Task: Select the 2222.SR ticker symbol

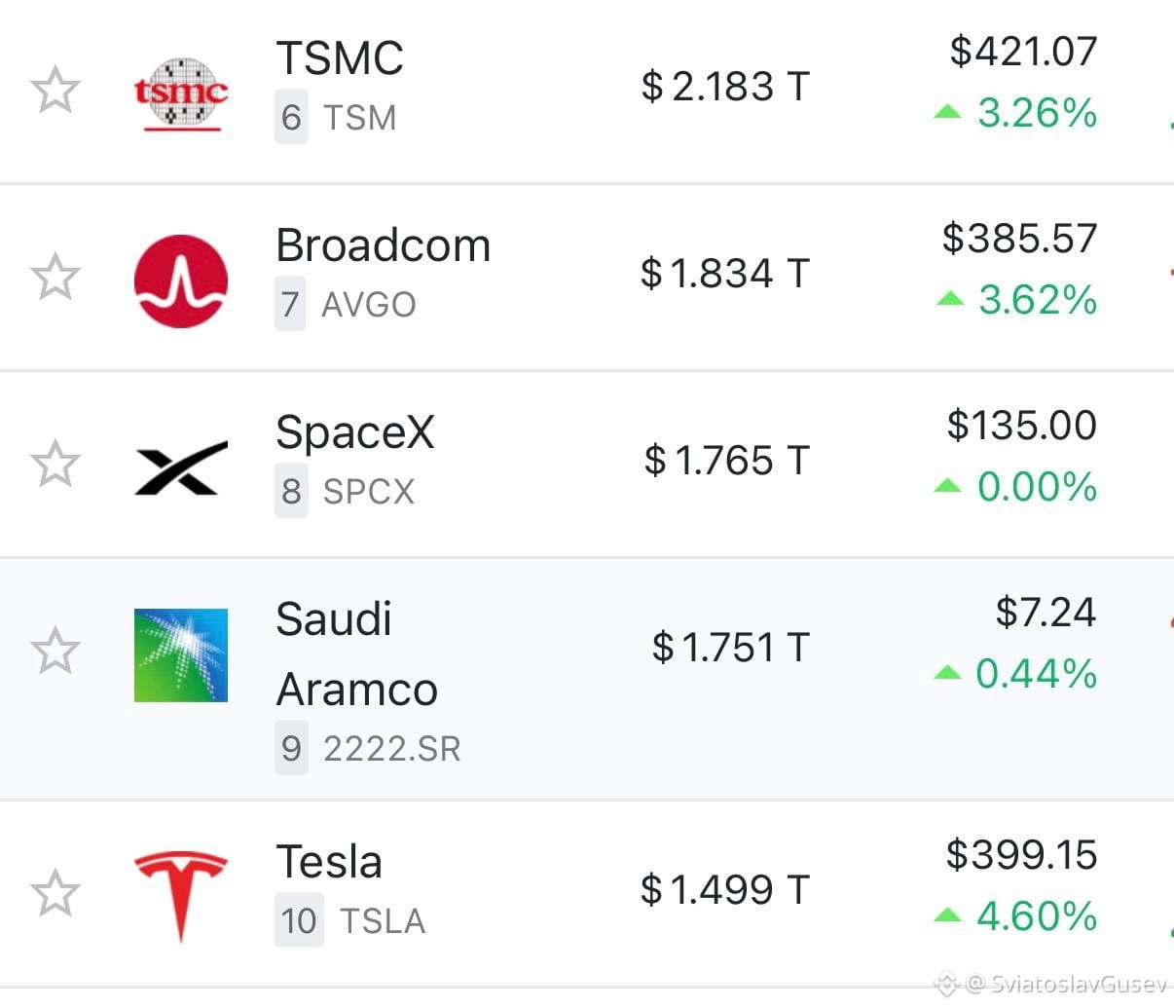Action: pyautogui.click(x=392, y=749)
